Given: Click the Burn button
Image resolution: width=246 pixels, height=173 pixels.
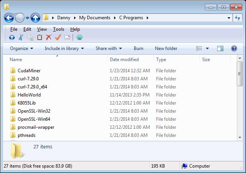Looking at the screenshot, I should (x=138, y=48).
